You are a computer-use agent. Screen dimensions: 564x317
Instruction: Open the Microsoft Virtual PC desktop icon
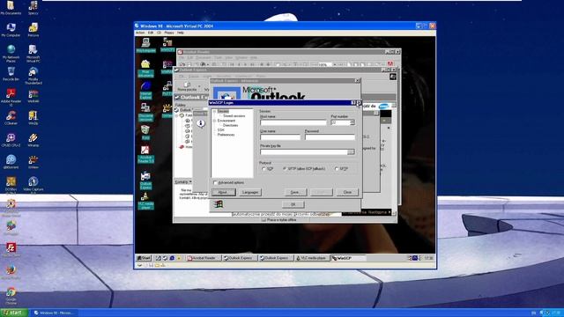coord(33,54)
